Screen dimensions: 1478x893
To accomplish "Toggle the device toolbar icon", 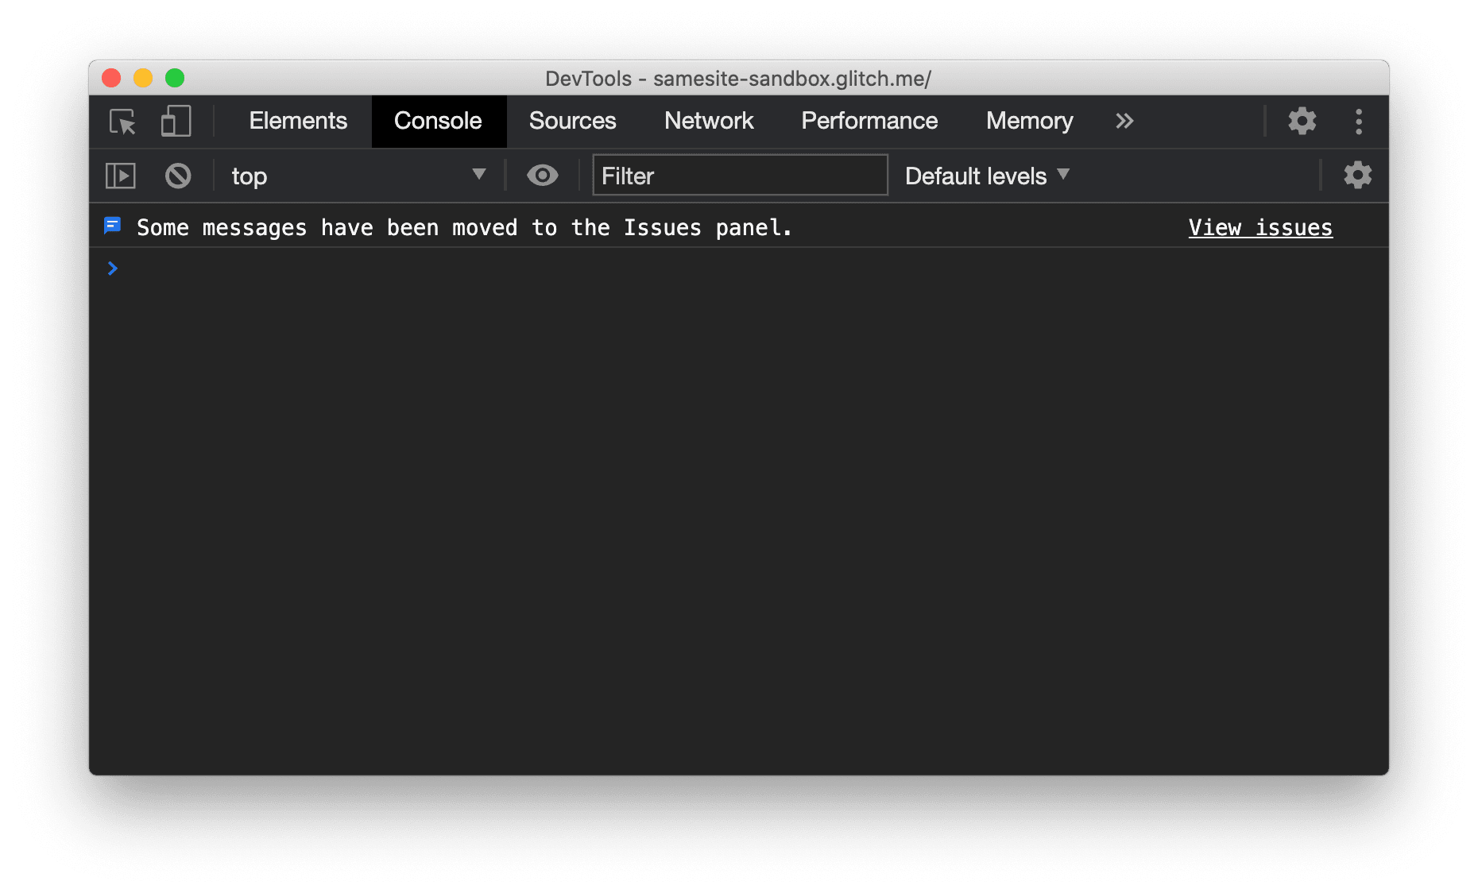I will (174, 122).
